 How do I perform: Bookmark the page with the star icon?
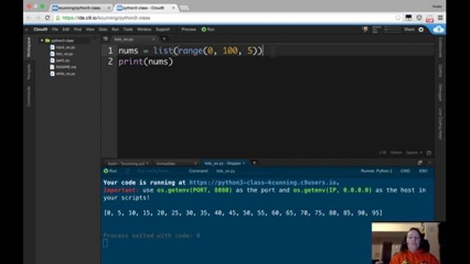(x=398, y=18)
